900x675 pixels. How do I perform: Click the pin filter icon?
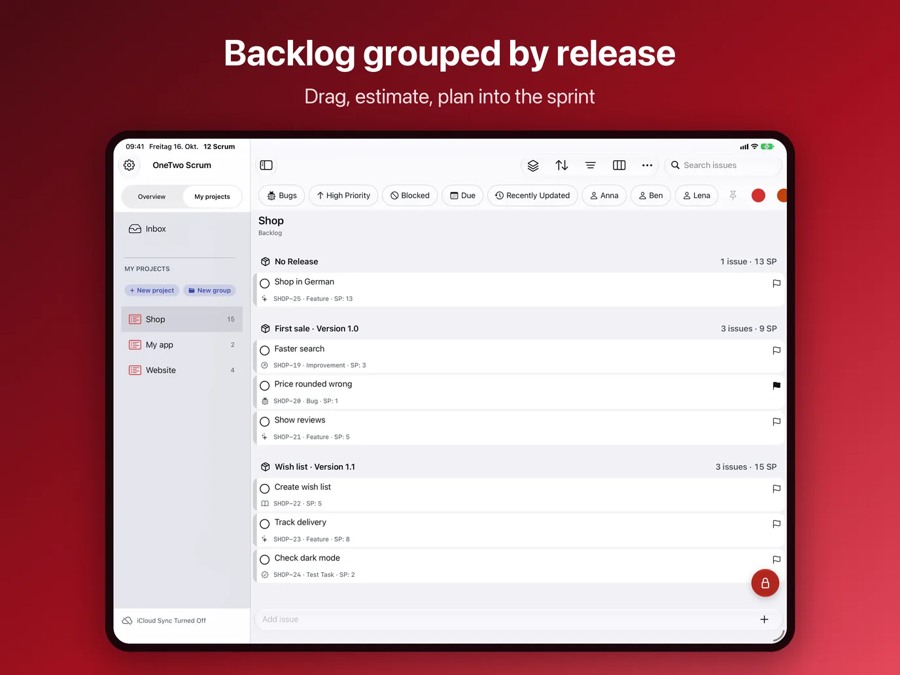pos(733,196)
